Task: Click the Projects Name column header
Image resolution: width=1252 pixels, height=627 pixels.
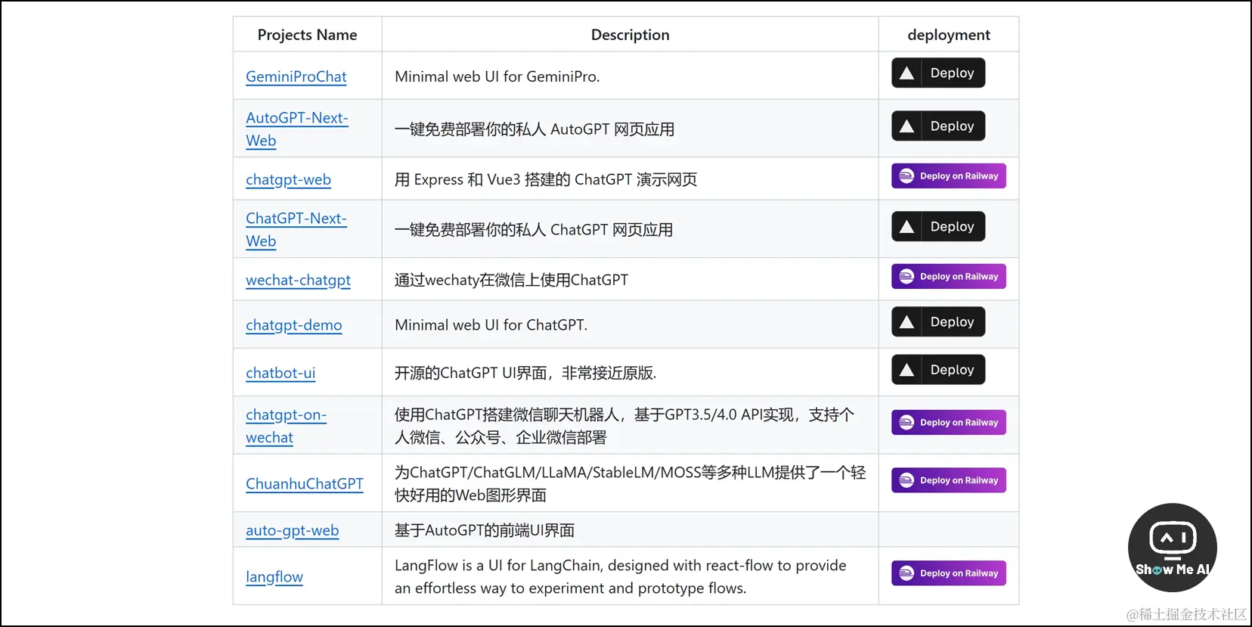Action: click(307, 35)
